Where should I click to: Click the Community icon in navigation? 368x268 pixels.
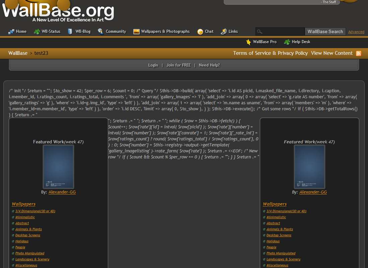100,32
